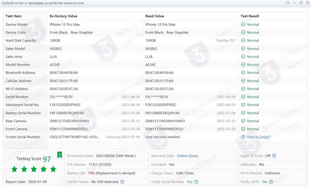This screenshot has width=311, height=192.
Task: Click the Verify Serial Number Yes value
Action: [x=189, y=182]
